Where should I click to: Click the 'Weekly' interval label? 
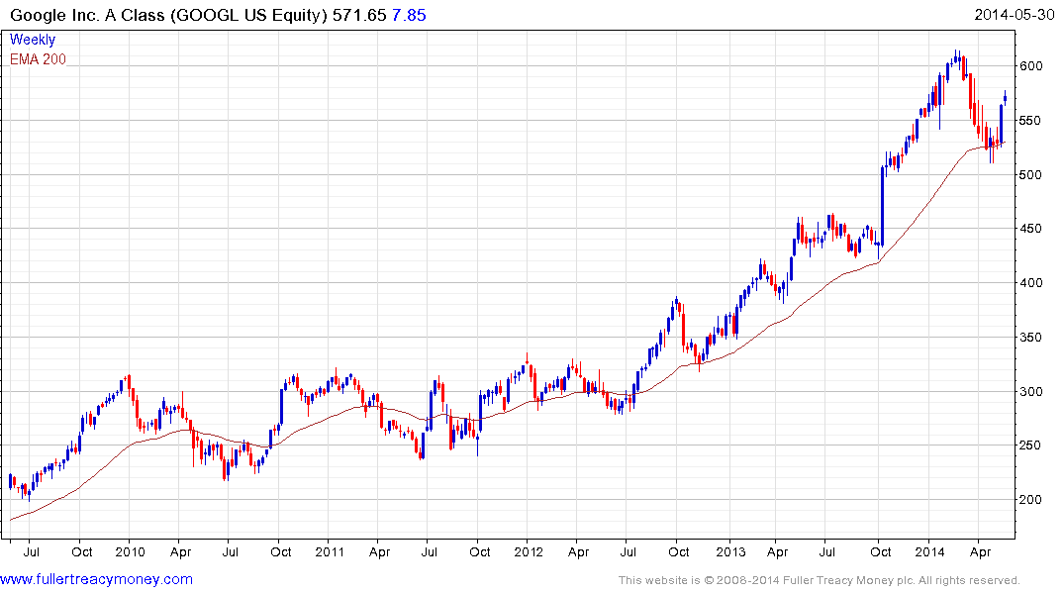[33, 40]
